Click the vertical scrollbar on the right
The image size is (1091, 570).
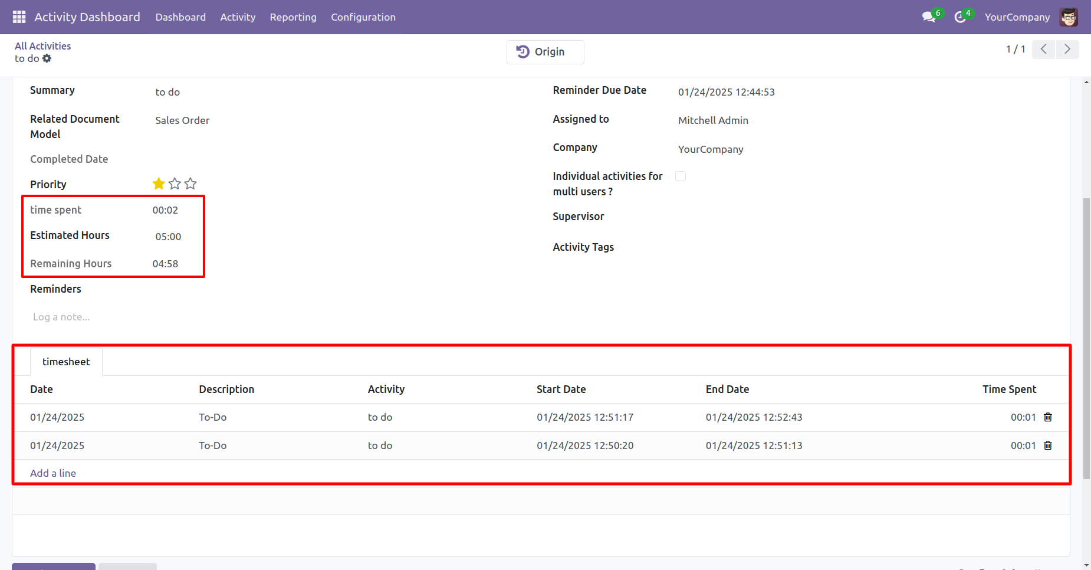[x=1086, y=339]
